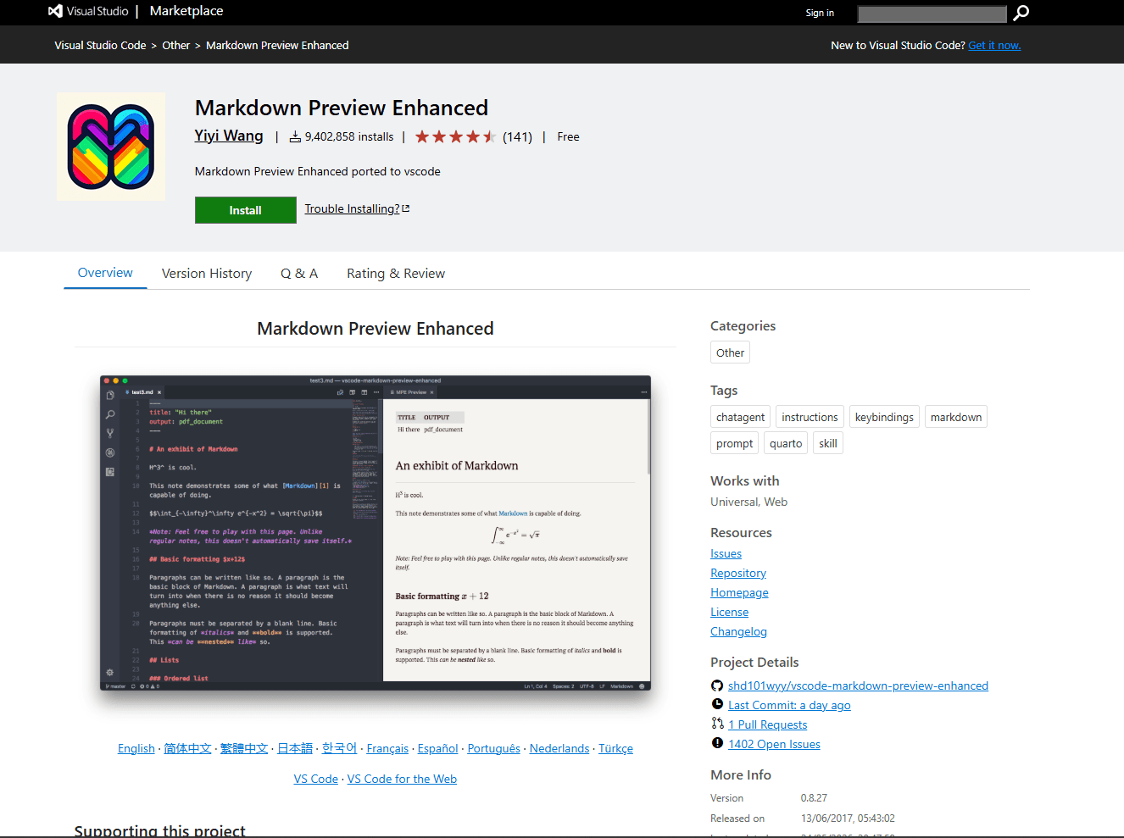Click the Markdown Preview Enhanced extension logo
1124x838 pixels.
[x=111, y=147]
